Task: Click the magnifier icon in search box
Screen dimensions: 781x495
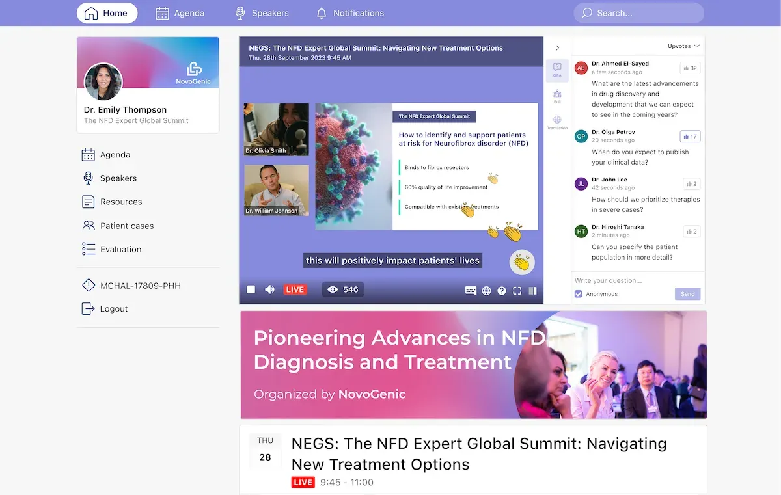Action: (587, 13)
